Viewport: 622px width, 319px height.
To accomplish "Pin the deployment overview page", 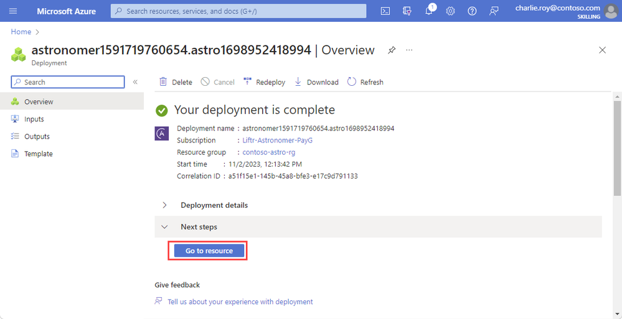I will click(392, 50).
